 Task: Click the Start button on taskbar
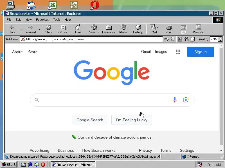[9, 165]
